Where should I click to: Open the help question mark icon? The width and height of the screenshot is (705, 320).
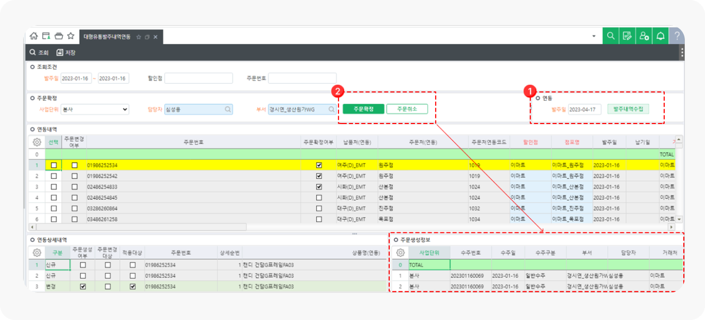point(677,36)
